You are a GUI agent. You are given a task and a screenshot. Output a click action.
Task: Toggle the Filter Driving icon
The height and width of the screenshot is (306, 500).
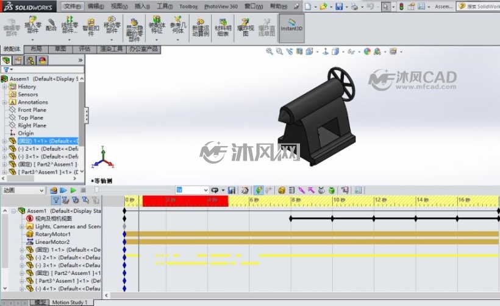tap(76, 200)
